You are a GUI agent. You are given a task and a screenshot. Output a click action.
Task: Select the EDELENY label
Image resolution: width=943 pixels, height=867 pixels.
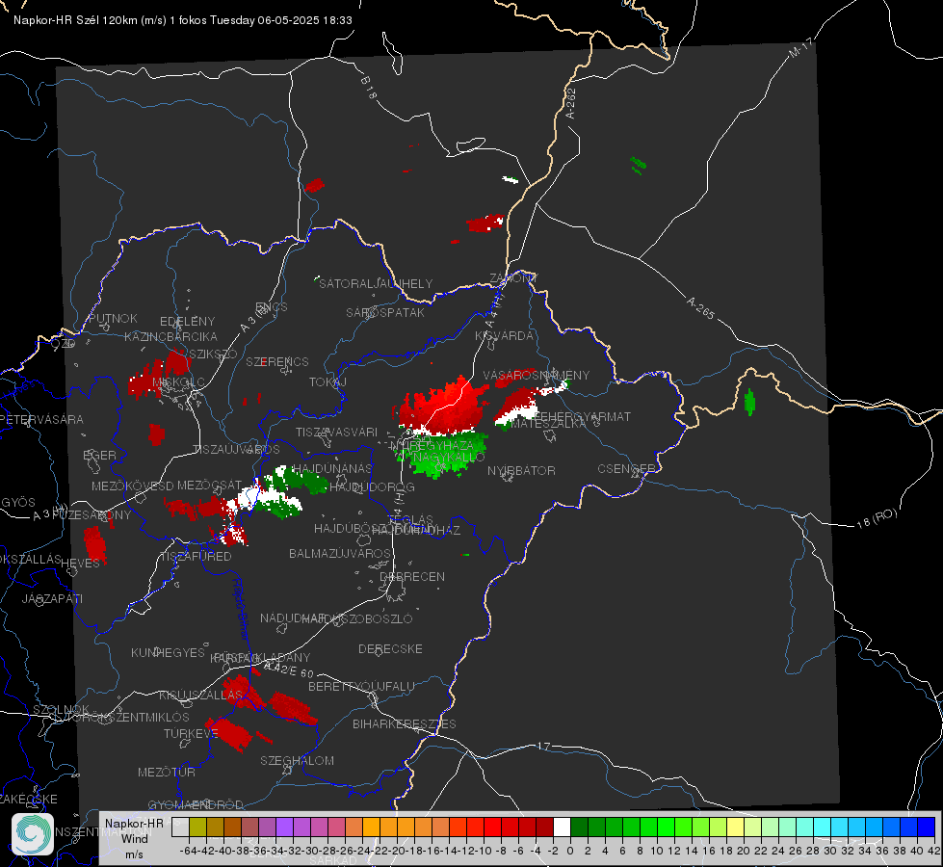coord(188,322)
